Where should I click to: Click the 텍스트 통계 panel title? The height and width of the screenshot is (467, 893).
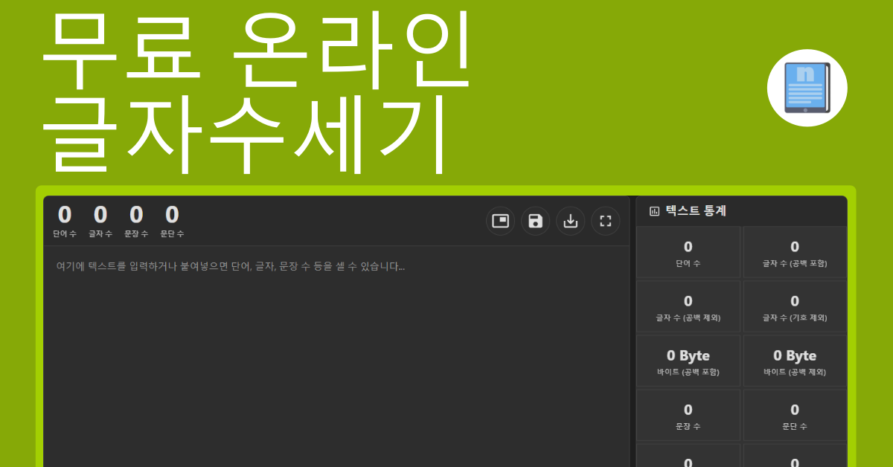coord(696,211)
